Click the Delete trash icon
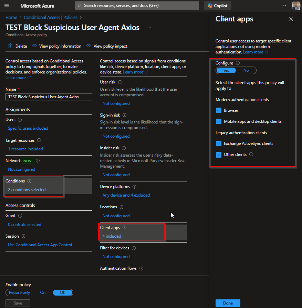This screenshot has height=308, width=302. click(x=10, y=46)
